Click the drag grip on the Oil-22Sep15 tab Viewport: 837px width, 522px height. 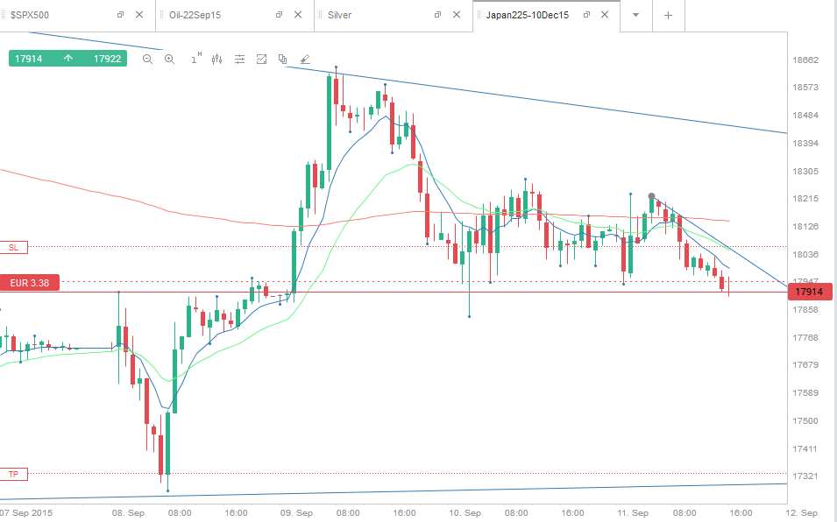coord(162,15)
